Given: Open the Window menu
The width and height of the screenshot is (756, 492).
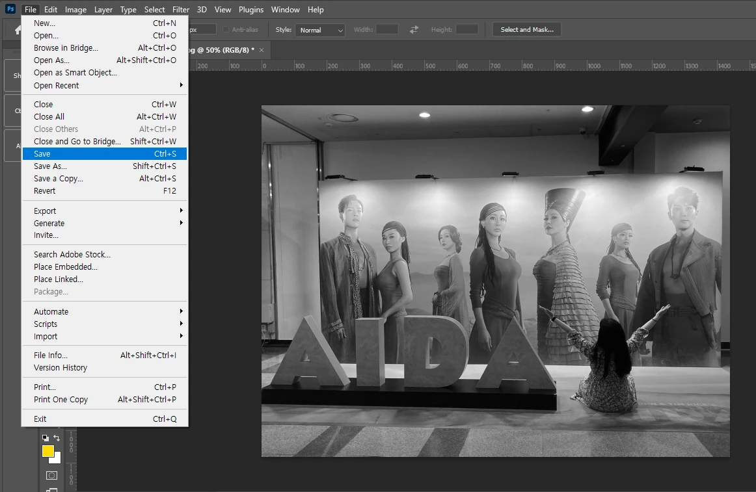Looking at the screenshot, I should (286, 10).
